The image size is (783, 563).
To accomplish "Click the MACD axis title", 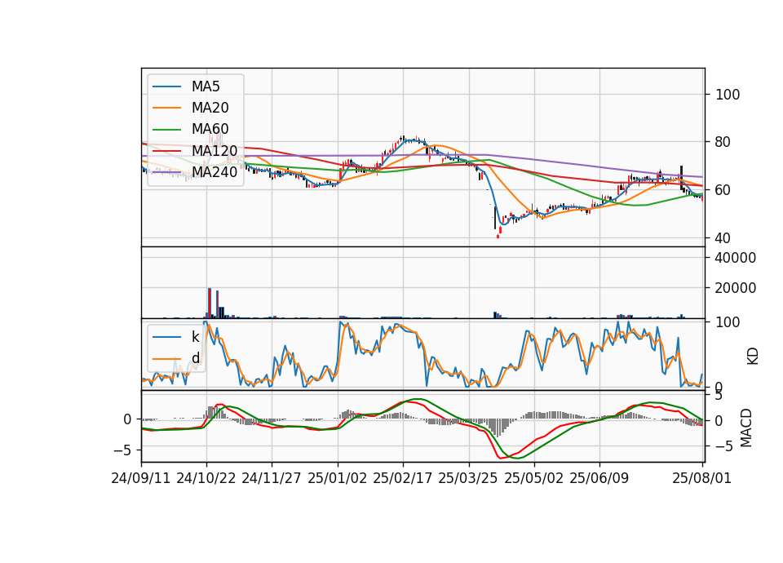I will tap(746, 428).
